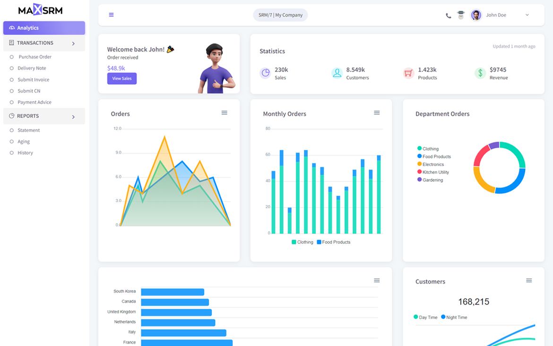Open the Orders chart menu icon
Screen dimensions: 553x346
(x=225, y=113)
